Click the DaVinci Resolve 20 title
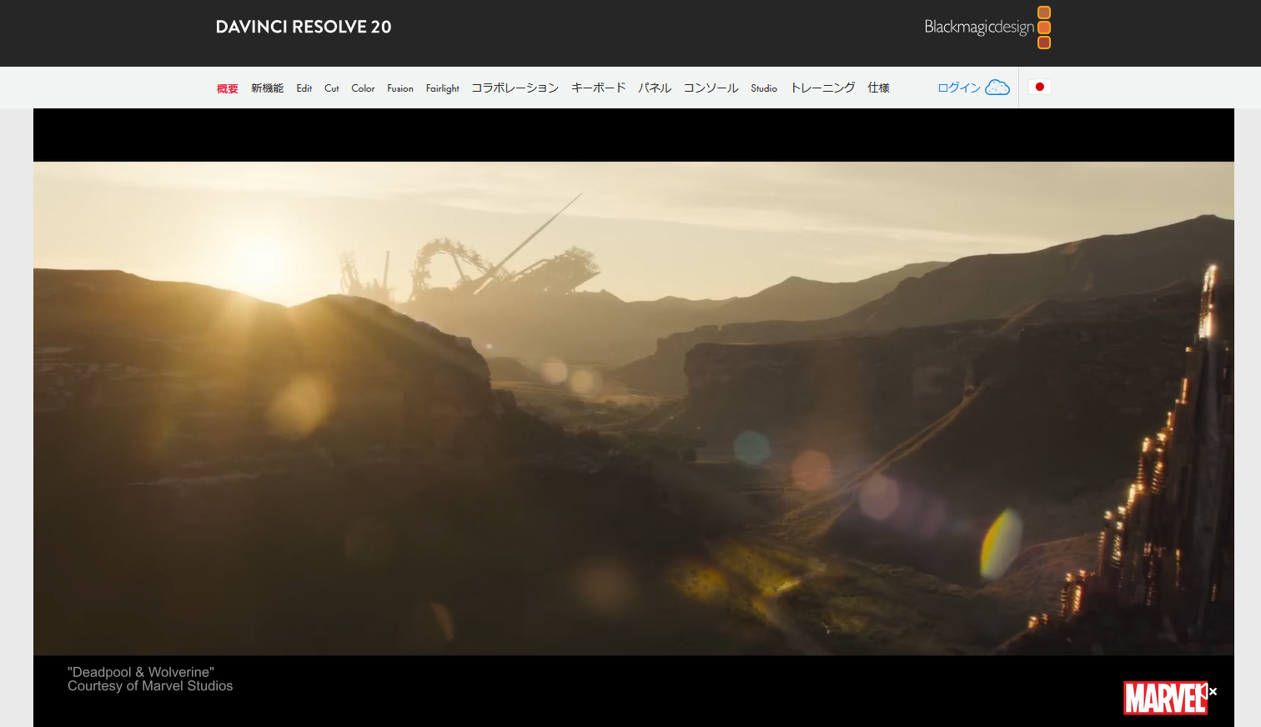Screen dimensions: 1261x727 coord(304,27)
